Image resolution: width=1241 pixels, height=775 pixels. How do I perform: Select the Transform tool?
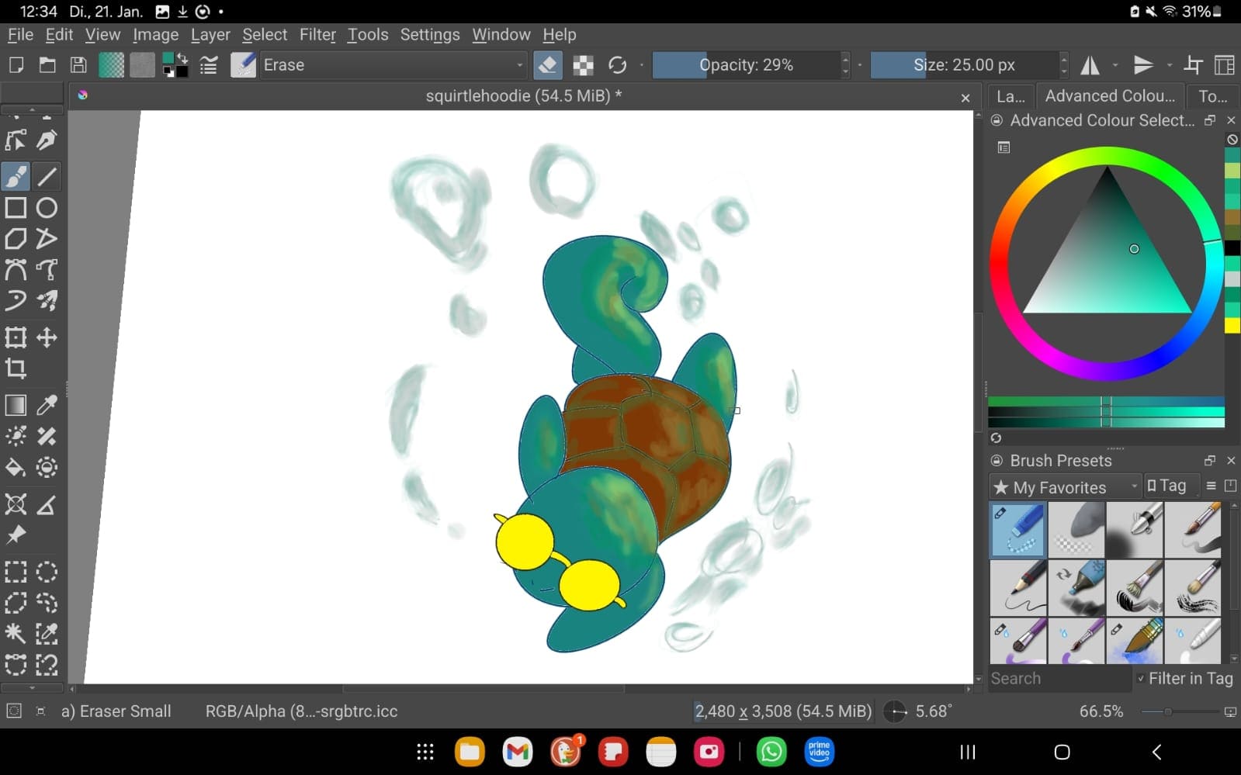click(x=16, y=337)
